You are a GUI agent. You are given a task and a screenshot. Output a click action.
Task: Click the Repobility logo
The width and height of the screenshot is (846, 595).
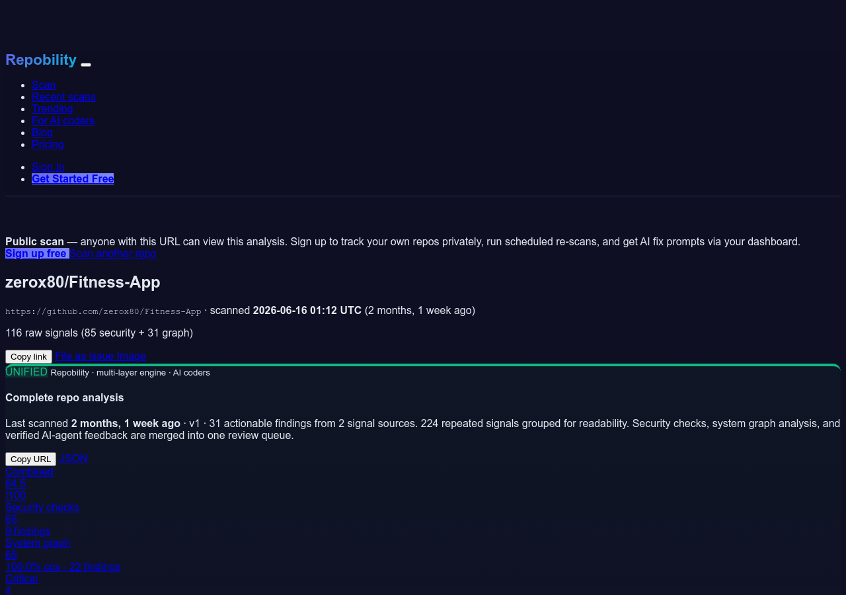(41, 59)
